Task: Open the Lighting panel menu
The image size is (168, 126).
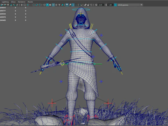Action: point(5,2)
